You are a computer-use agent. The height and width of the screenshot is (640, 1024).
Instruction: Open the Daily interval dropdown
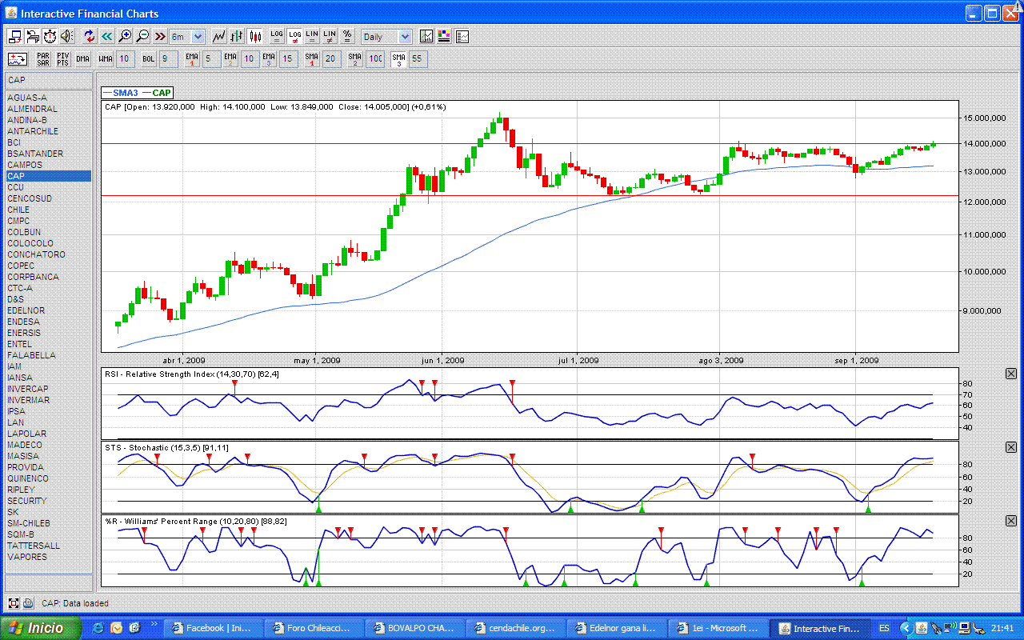tap(386, 37)
